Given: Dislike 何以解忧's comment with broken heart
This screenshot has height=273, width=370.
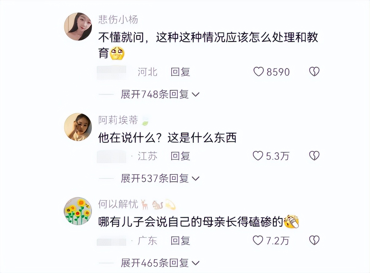Looking at the screenshot, I should coord(314,240).
